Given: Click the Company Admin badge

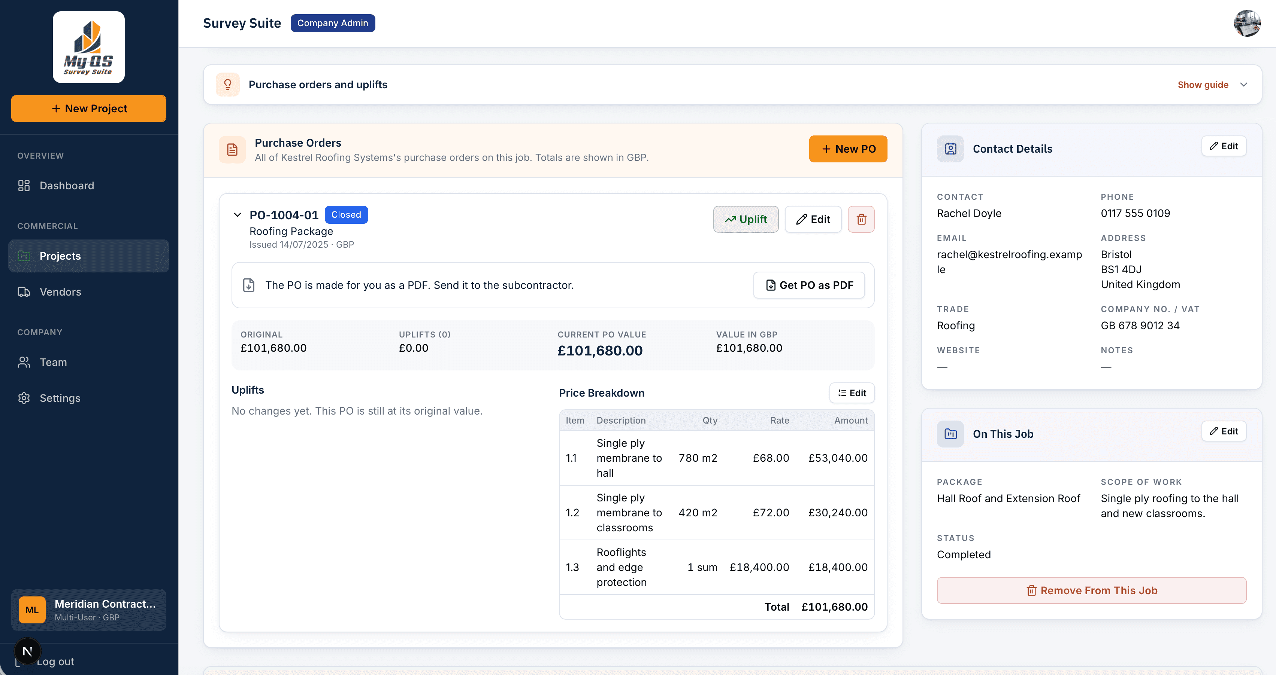Looking at the screenshot, I should click(332, 23).
